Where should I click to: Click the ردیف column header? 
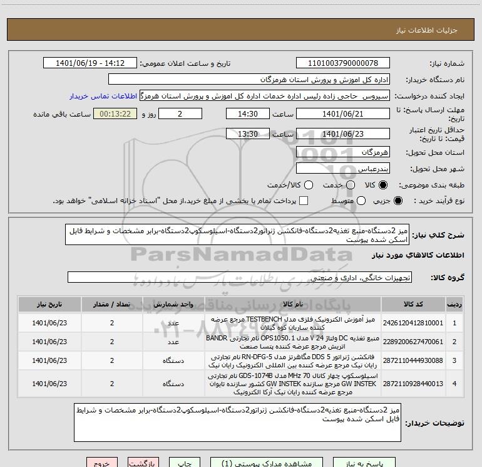[x=454, y=304]
